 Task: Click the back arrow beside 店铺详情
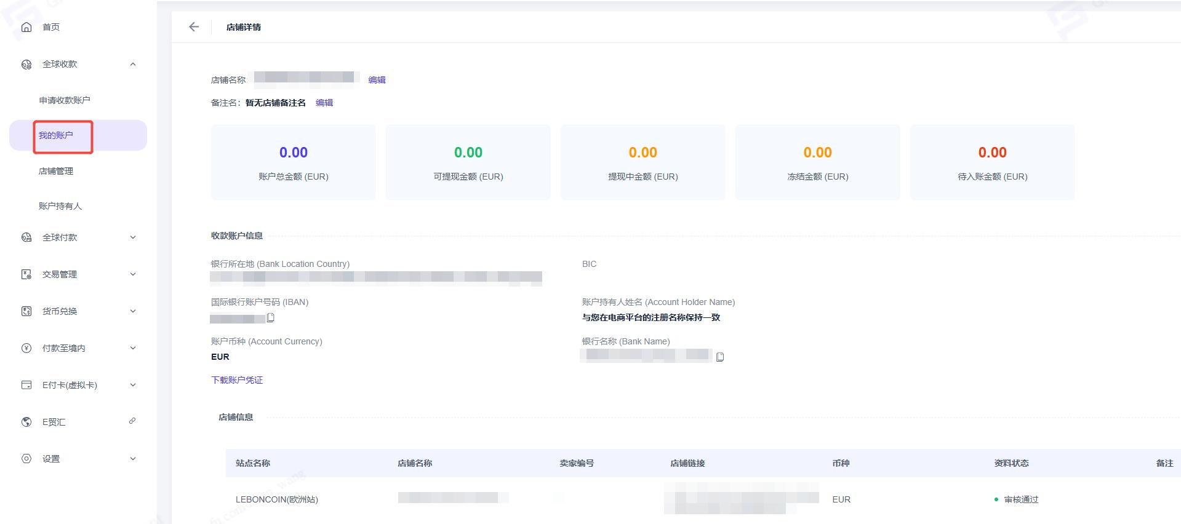[x=194, y=27]
